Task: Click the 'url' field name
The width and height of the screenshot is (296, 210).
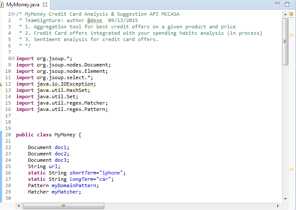Action: pyautogui.click(x=53, y=166)
